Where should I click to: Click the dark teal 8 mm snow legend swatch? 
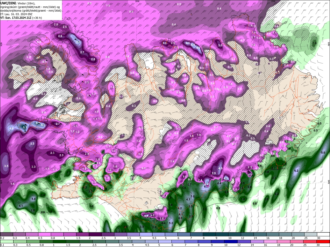210,234
